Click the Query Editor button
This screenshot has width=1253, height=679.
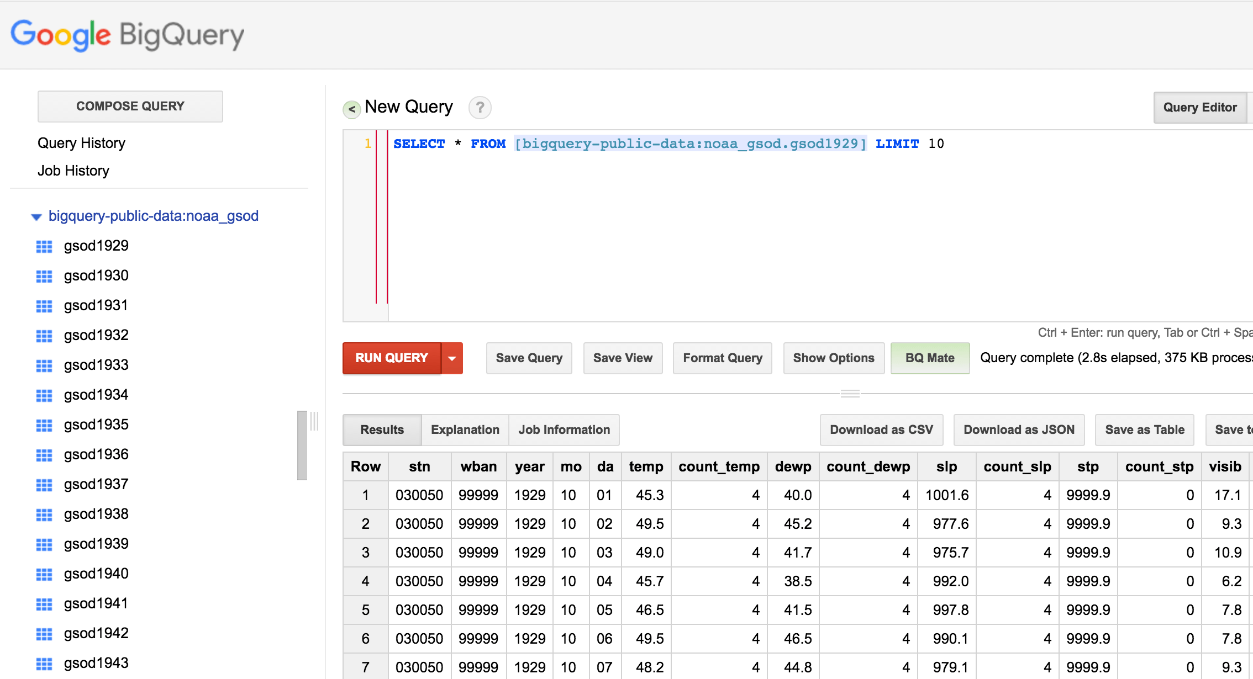(x=1200, y=107)
